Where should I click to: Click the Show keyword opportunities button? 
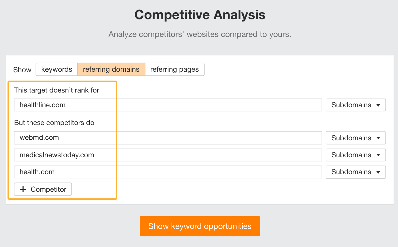click(x=200, y=226)
